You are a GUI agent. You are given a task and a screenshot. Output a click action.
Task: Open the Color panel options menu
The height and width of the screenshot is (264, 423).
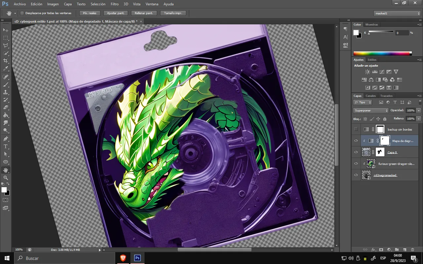(419, 25)
